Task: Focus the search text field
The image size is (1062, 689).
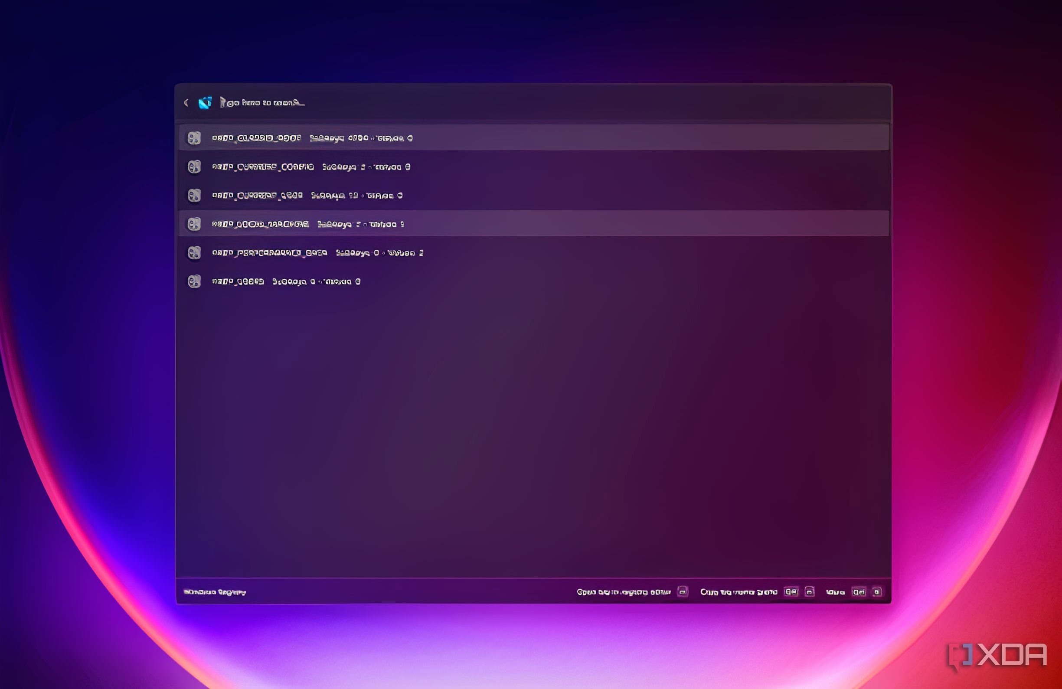Action: tap(549, 103)
